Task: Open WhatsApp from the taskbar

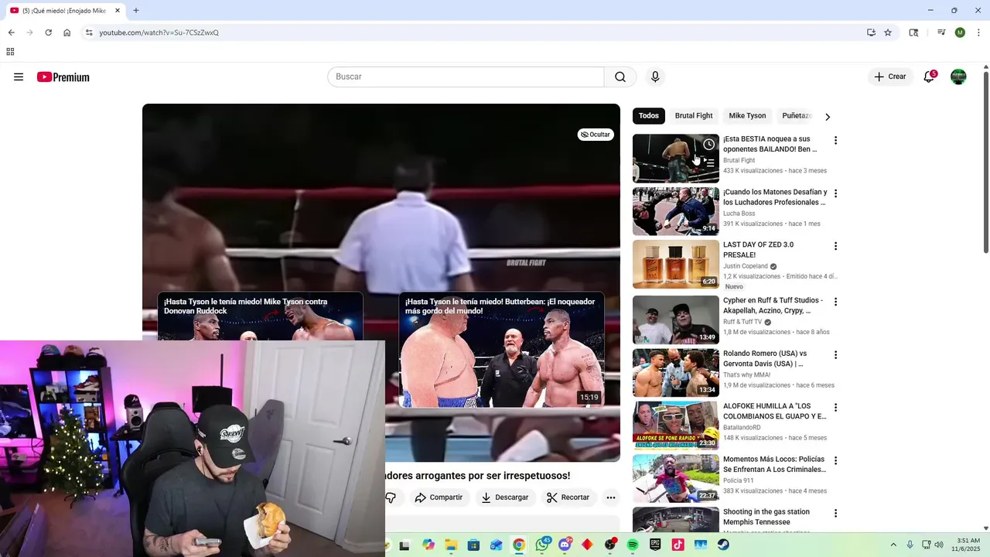Action: [x=542, y=545]
